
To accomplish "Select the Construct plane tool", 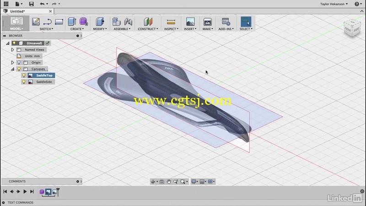I will [148, 22].
